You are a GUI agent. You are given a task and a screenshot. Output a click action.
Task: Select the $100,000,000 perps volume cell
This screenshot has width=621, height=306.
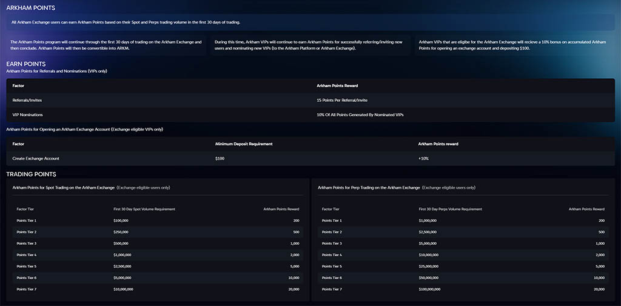tap(431, 289)
